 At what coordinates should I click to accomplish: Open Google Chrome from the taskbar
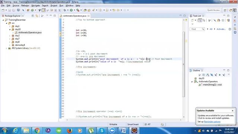coord(37,131)
